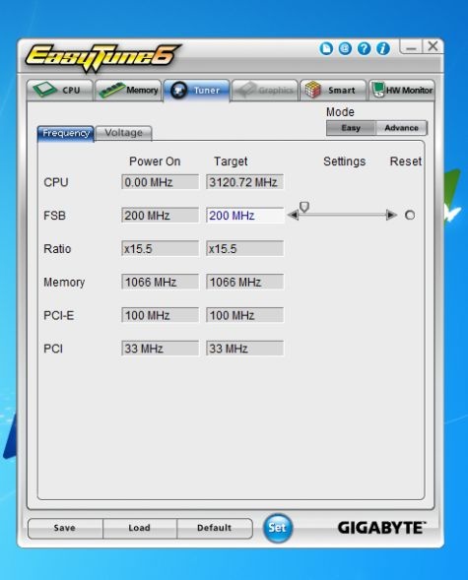This screenshot has width=468, height=580.
Task: Click the Load button
Action: (140, 528)
